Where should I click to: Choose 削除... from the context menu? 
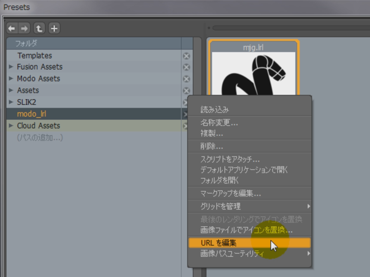[x=212, y=146]
